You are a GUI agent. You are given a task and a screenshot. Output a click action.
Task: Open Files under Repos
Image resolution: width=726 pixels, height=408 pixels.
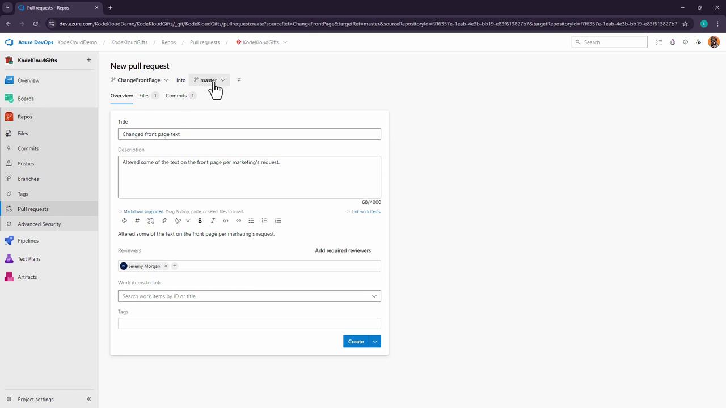click(49, 133)
